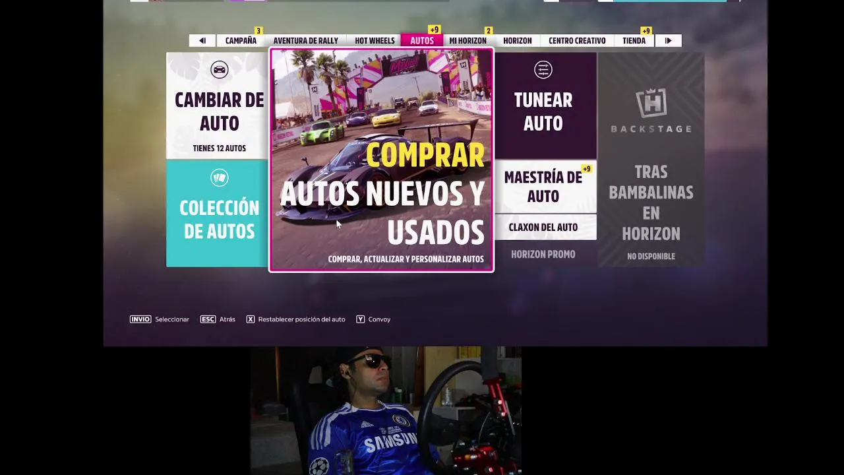Click the car icon on Cambiar de Auto

pyautogui.click(x=219, y=70)
